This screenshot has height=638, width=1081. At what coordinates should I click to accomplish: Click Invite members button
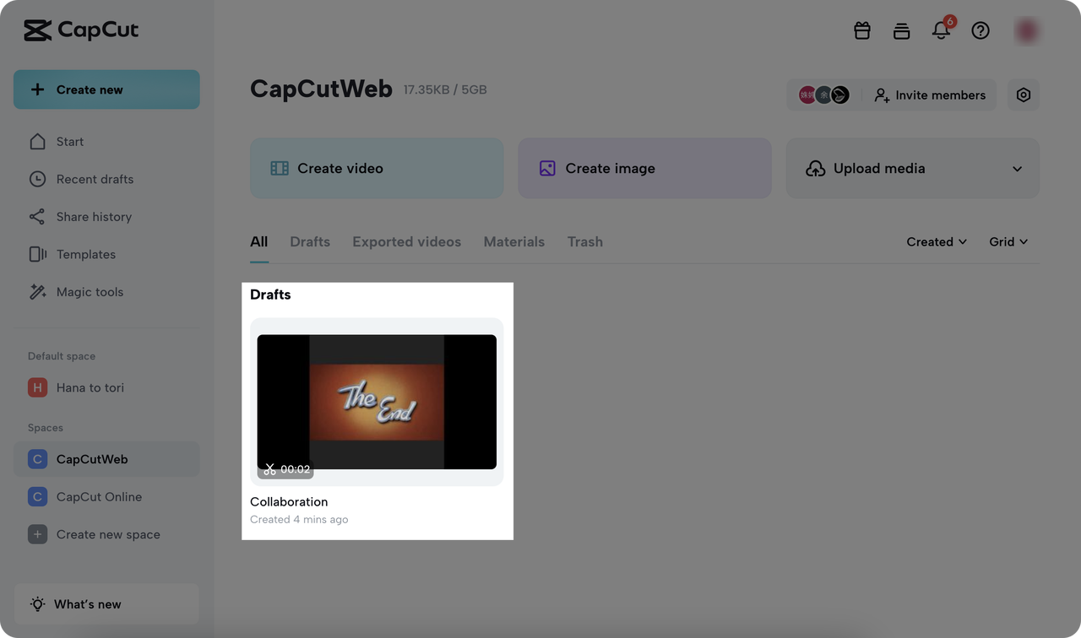pos(929,95)
